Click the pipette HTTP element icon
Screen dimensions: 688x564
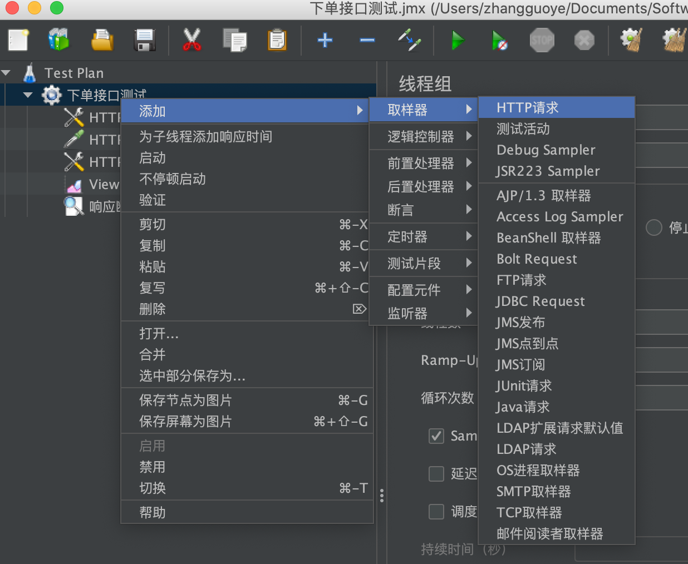(74, 140)
